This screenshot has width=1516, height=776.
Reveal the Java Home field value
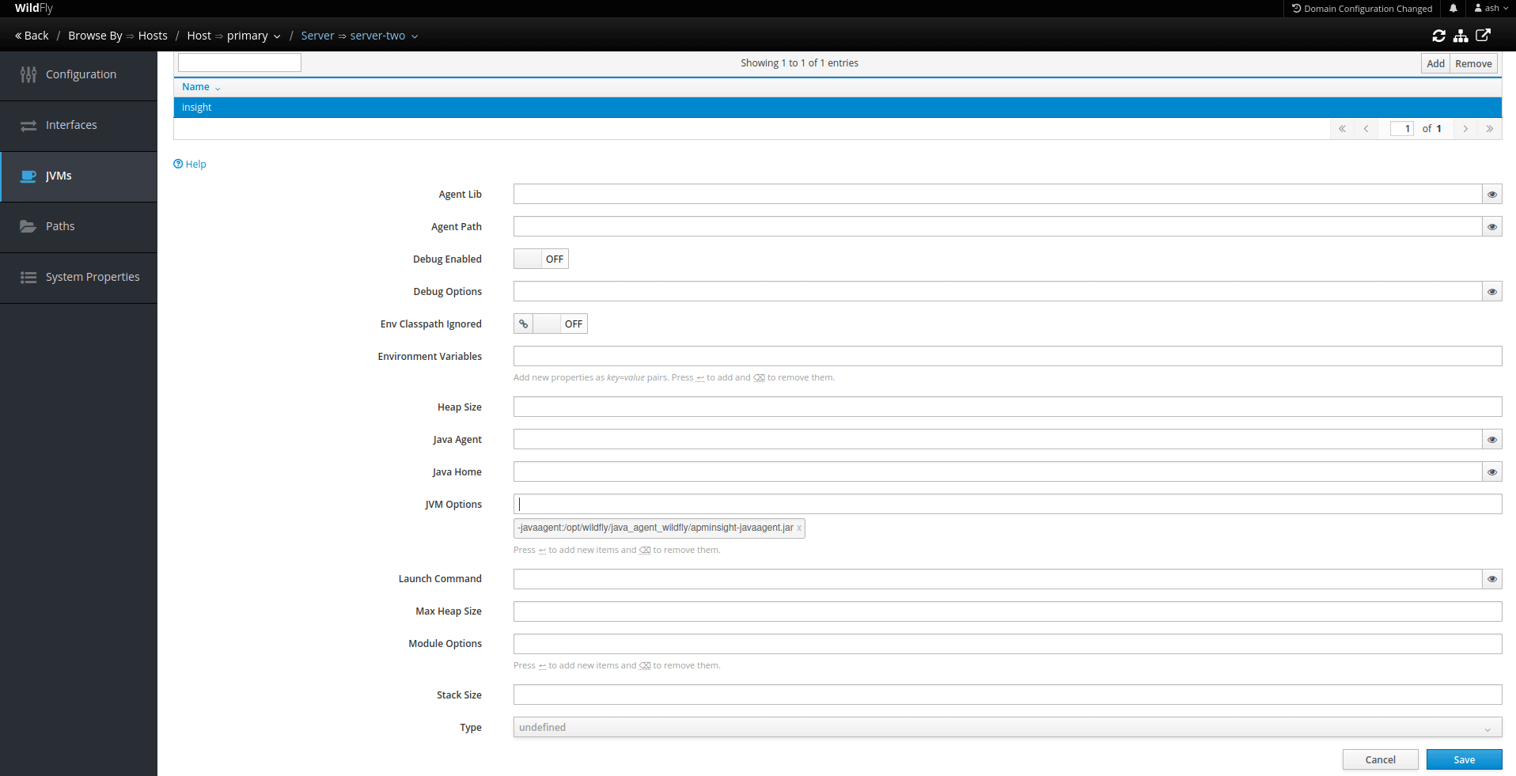click(x=1492, y=471)
